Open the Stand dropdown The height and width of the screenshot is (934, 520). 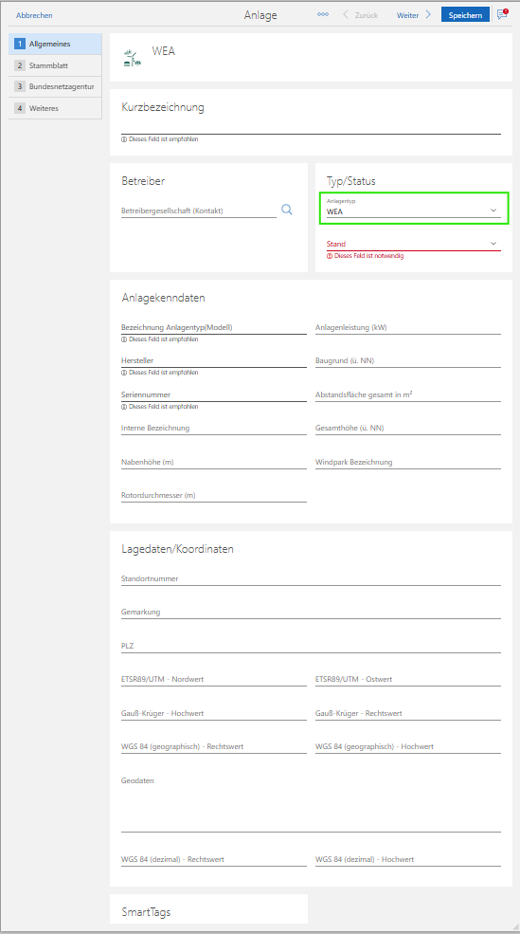414,243
